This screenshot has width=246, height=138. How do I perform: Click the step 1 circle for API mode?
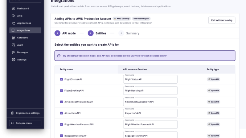pos(57,33)
